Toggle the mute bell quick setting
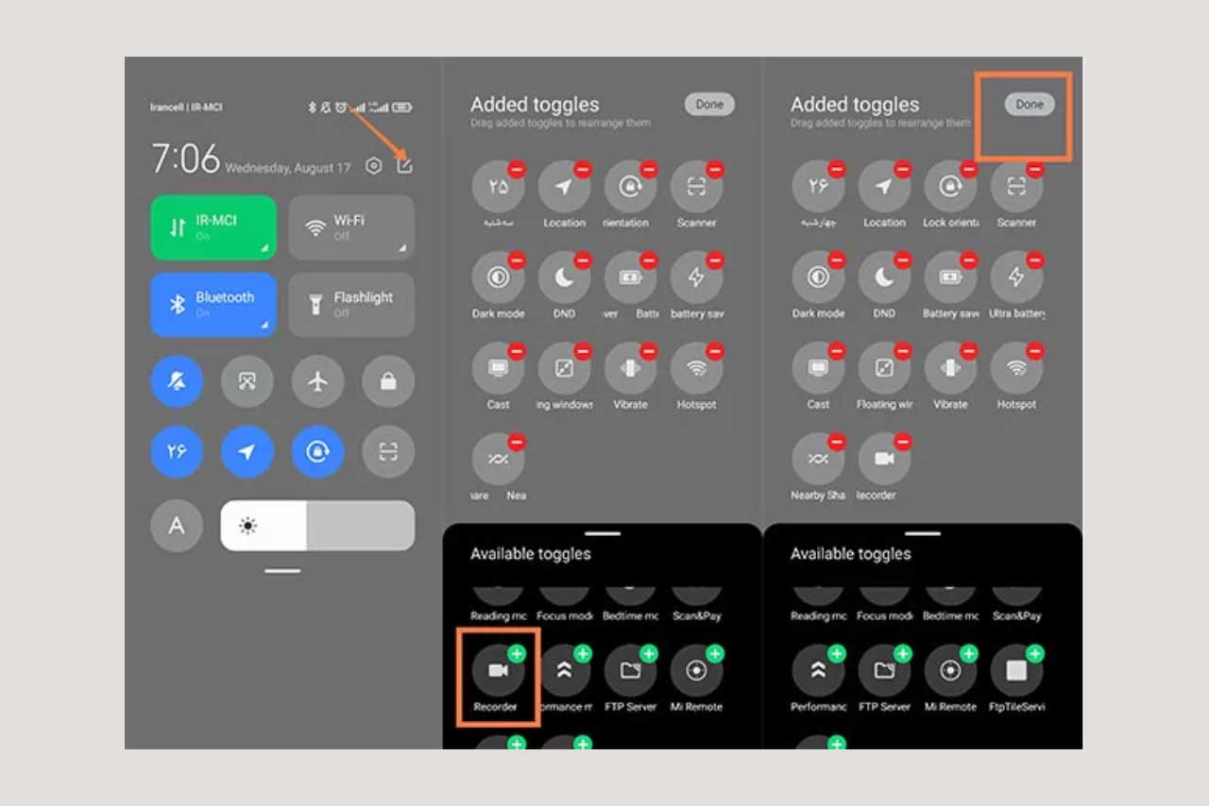Viewport: 1209px width, 806px height. click(x=177, y=381)
